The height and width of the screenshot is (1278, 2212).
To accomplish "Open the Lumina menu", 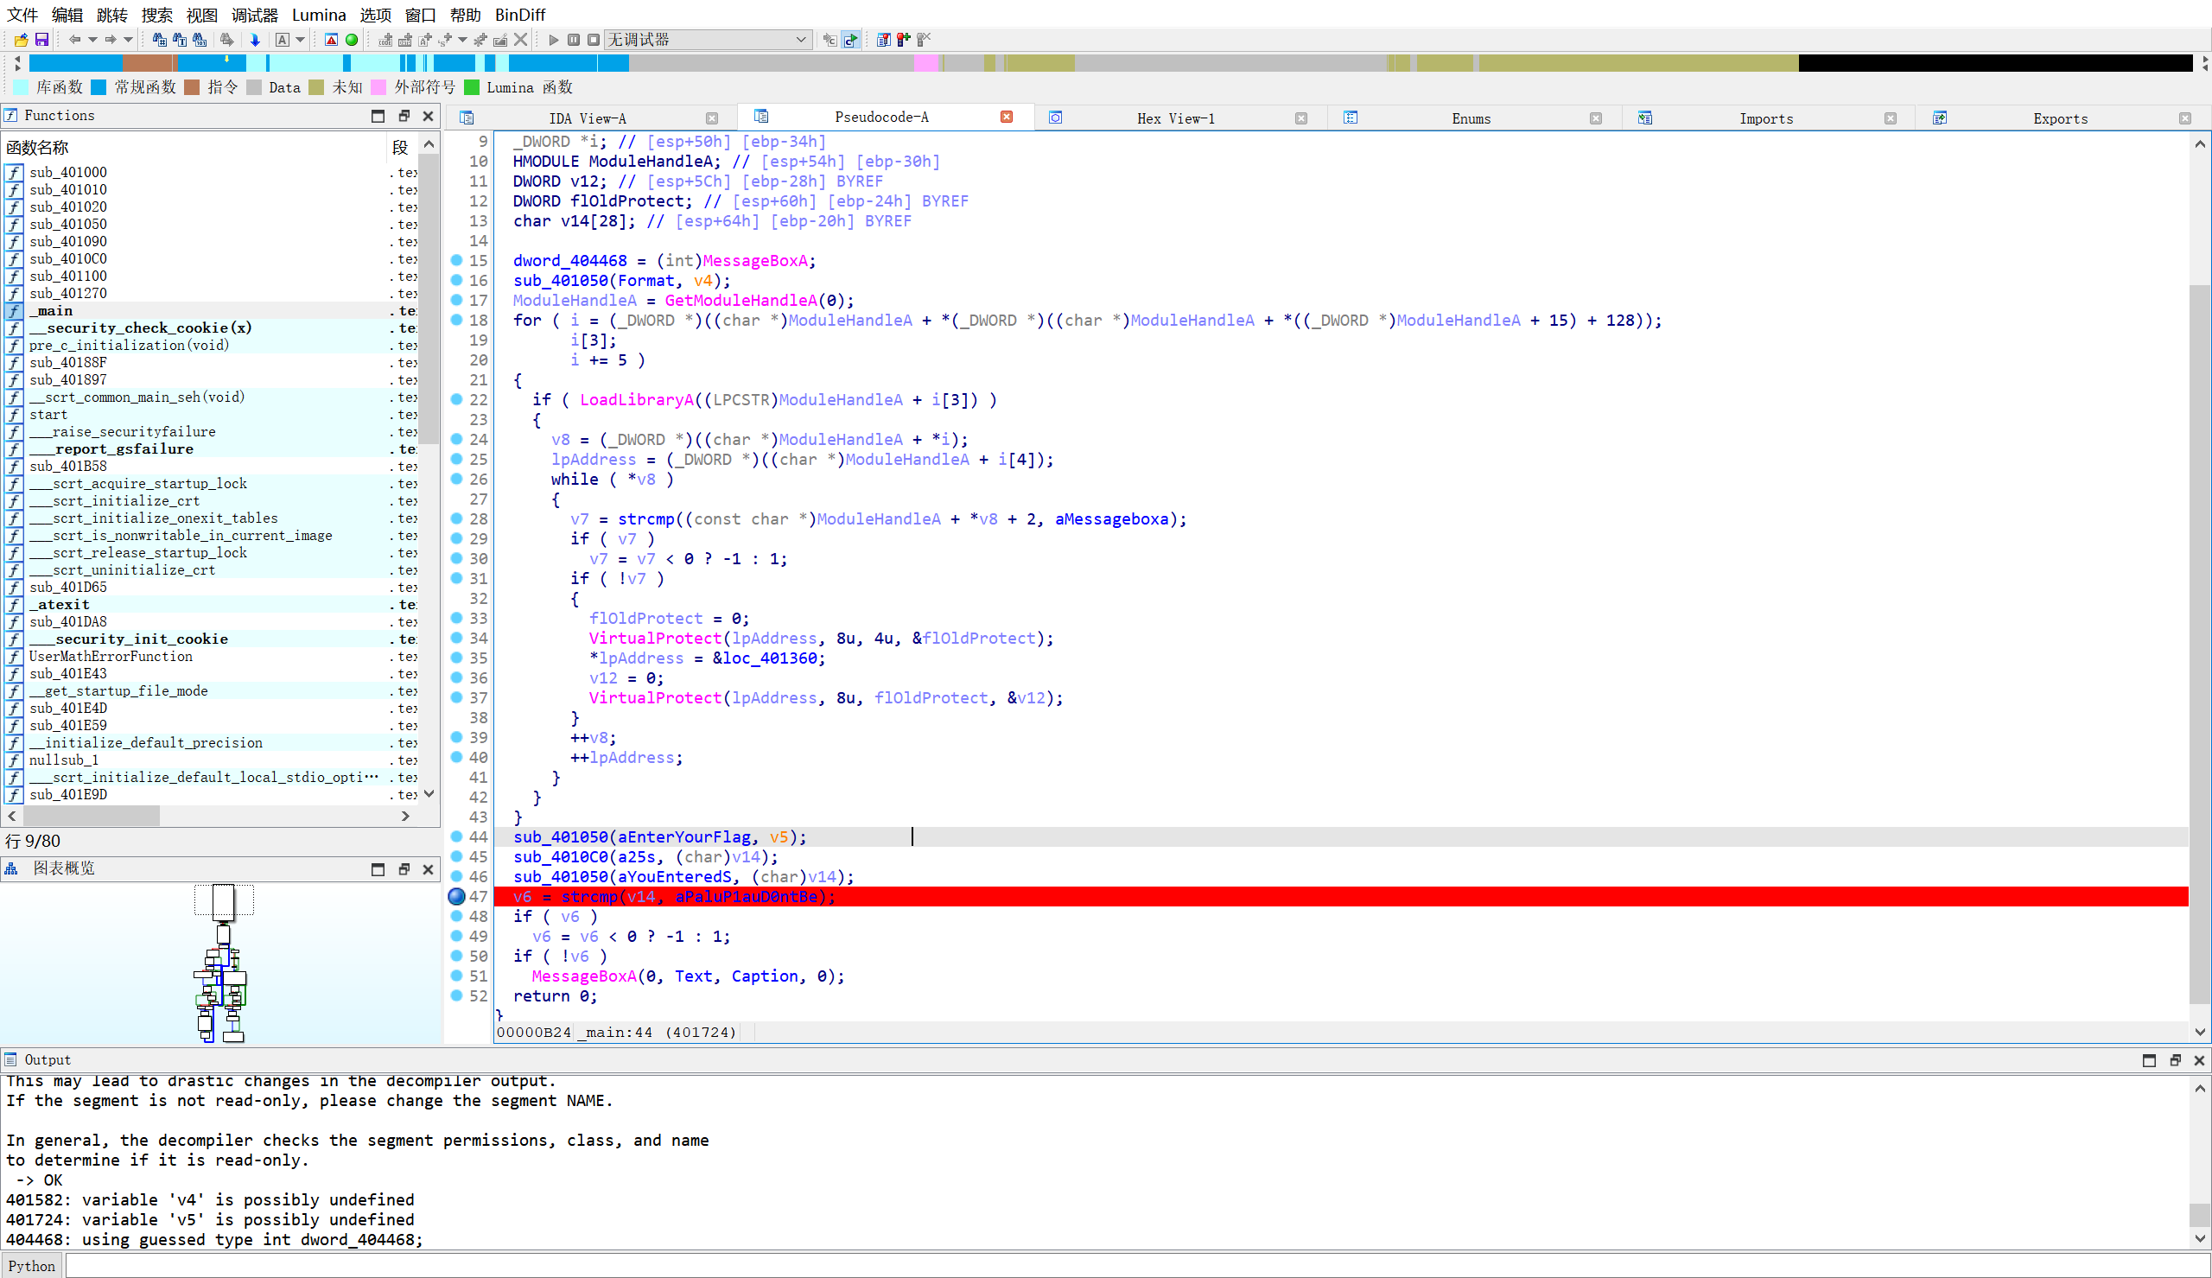I will click(x=320, y=14).
